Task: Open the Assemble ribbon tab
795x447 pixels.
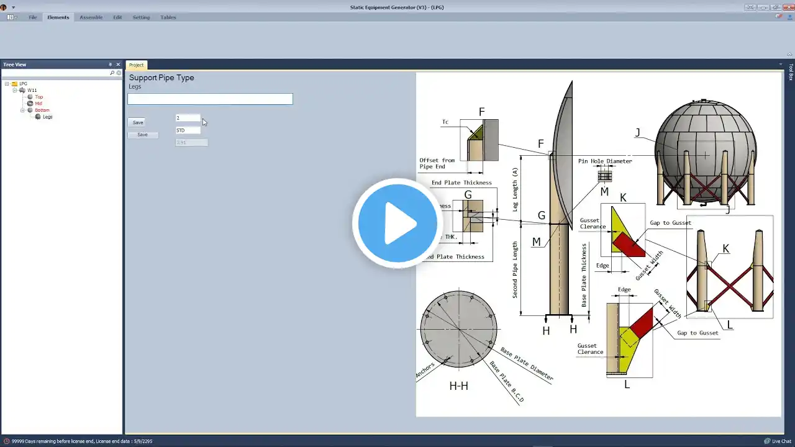Action: point(91,17)
